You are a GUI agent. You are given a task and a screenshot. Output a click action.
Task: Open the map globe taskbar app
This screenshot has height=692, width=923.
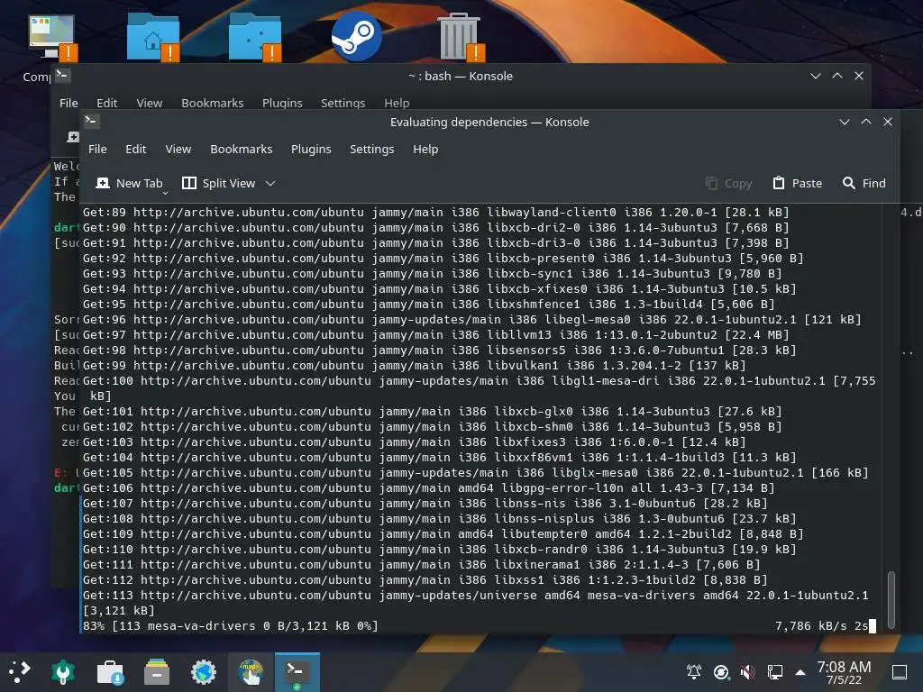click(251, 672)
